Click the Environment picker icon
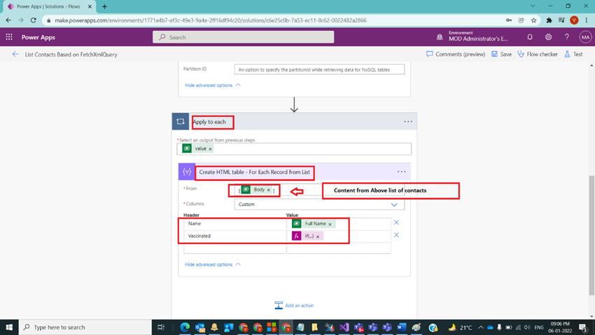Viewport: 595px width, 335px height. [440, 37]
